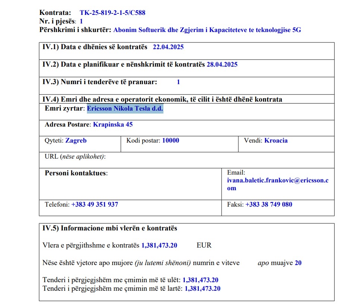Click the heading "IV.3) Numri i tenderëve të pranuar"

click(x=100, y=82)
